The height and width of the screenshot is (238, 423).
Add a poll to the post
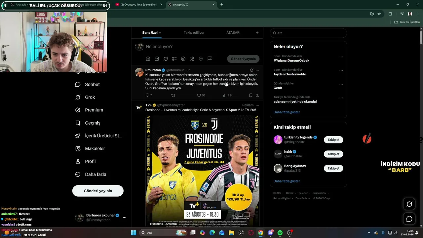(174, 59)
